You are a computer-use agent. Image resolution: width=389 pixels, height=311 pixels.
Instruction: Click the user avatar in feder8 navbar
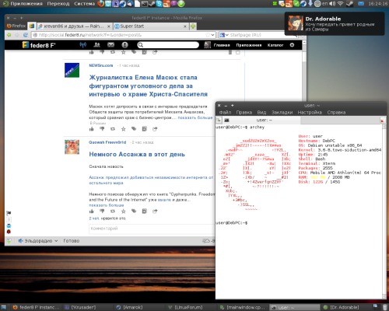207,45
